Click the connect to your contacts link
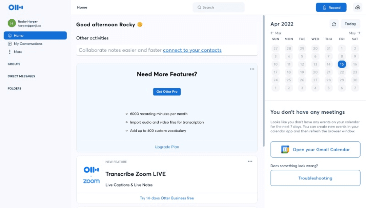Viewport: 366px width, 208px height. pyautogui.click(x=192, y=50)
